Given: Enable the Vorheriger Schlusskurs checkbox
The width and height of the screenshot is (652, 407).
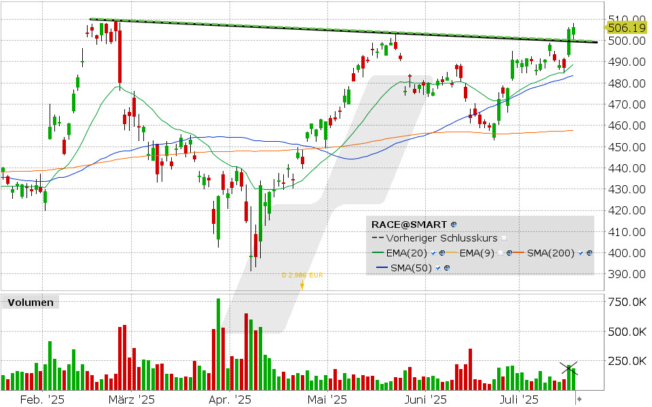Looking at the screenshot, I should (504, 238).
